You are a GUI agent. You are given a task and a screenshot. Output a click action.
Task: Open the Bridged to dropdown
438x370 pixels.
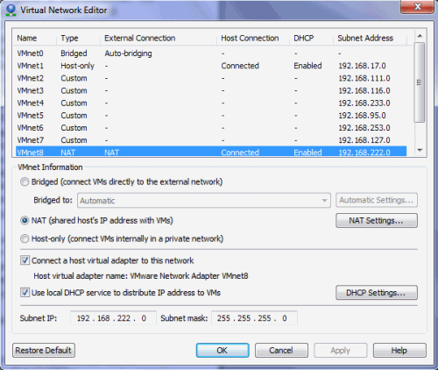pyautogui.click(x=204, y=201)
